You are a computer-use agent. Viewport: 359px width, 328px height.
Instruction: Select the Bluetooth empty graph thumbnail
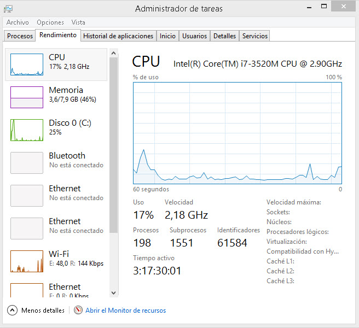click(27, 163)
